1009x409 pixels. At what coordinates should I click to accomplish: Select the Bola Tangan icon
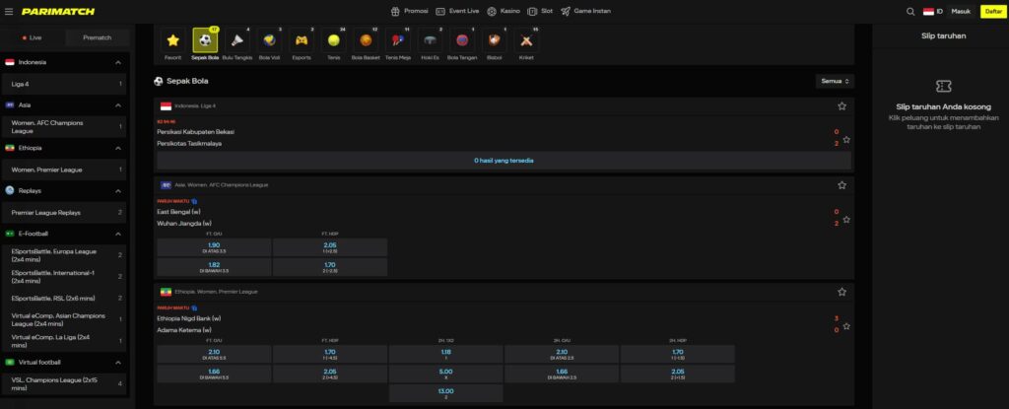tap(462, 40)
